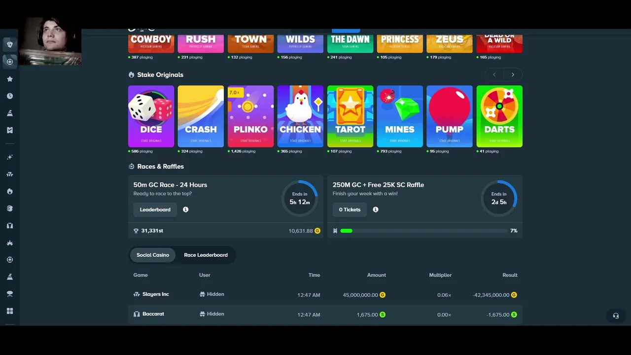Click the flame icon in the sidebar
631x355 pixels.
click(10, 191)
